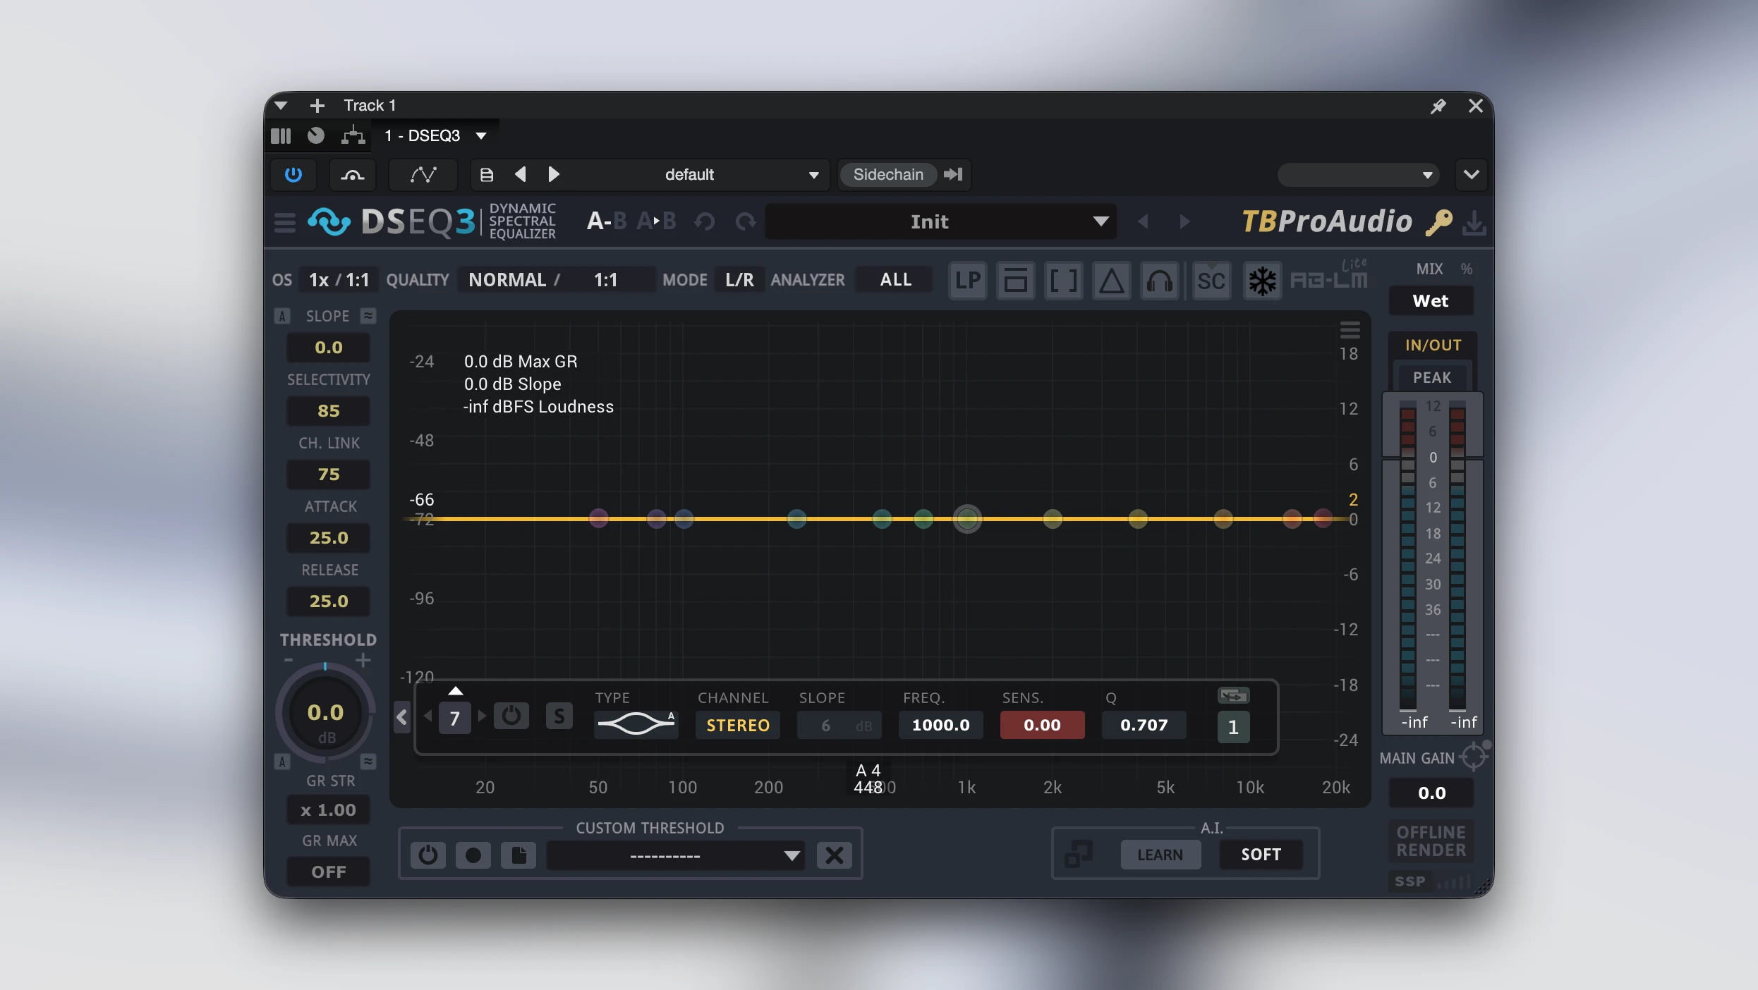Click the FREQ. 1000.0 value field
This screenshot has width=1758, height=990.
coord(940,725)
